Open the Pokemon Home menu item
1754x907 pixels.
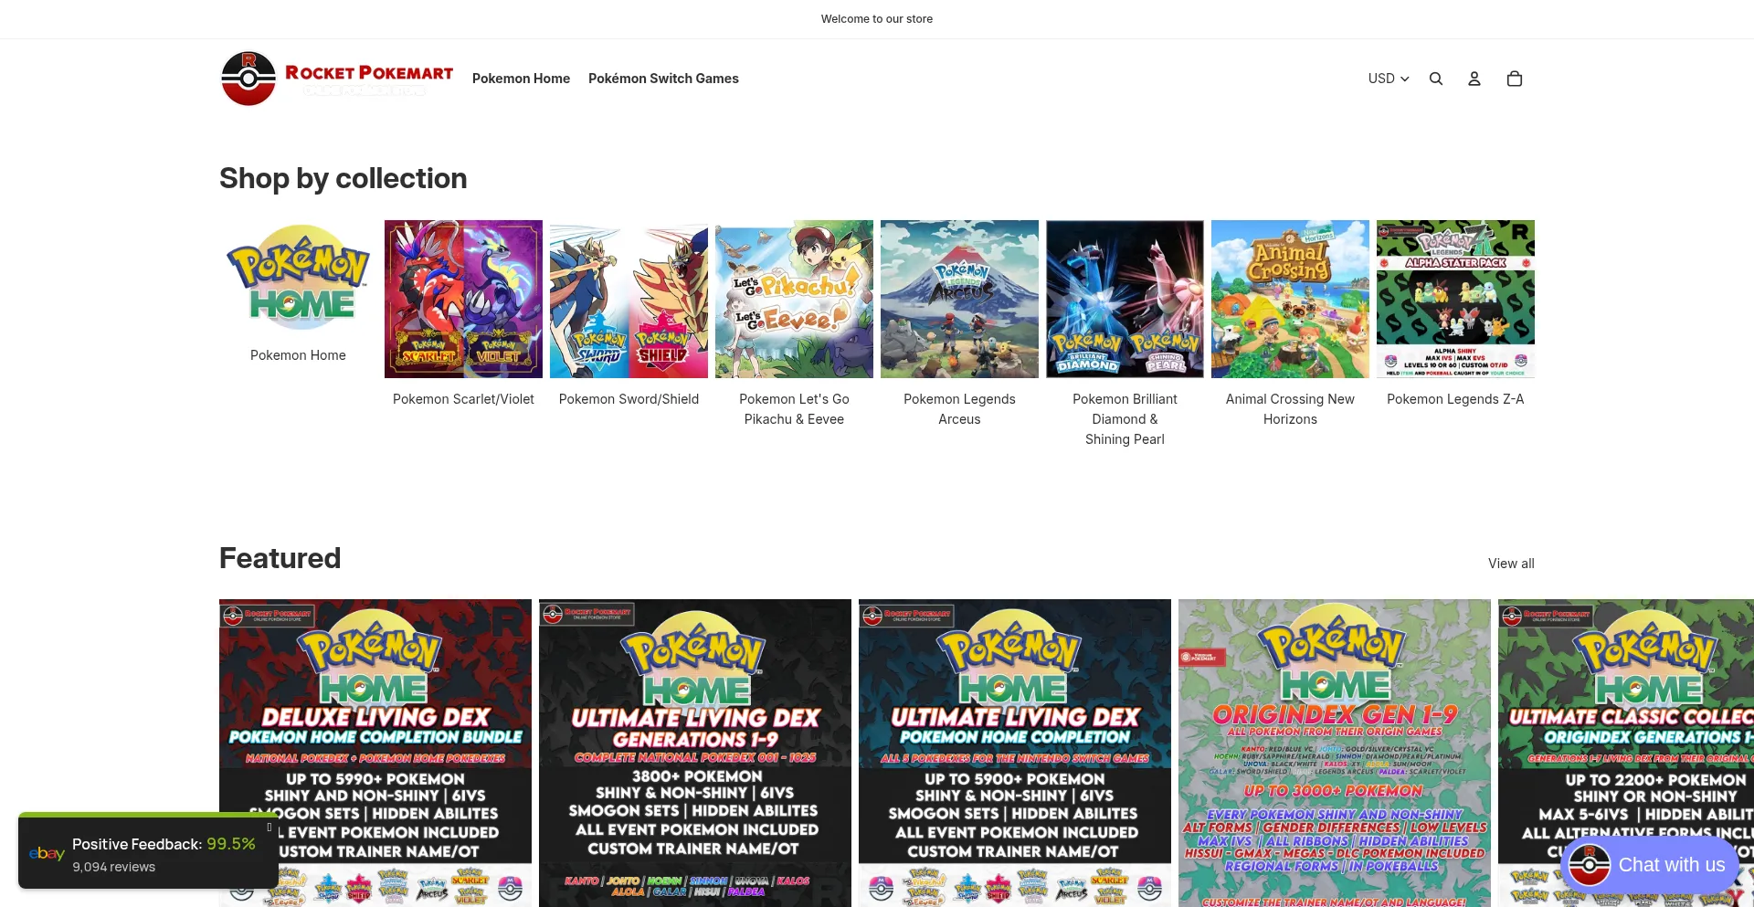(521, 79)
